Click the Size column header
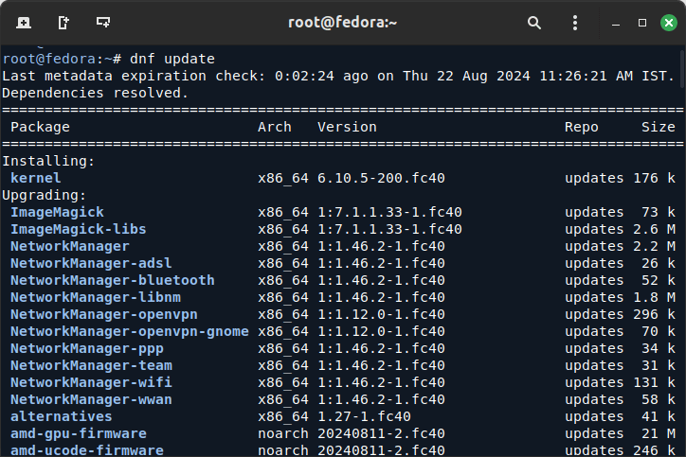Screen dimensions: 686x457 point(658,127)
